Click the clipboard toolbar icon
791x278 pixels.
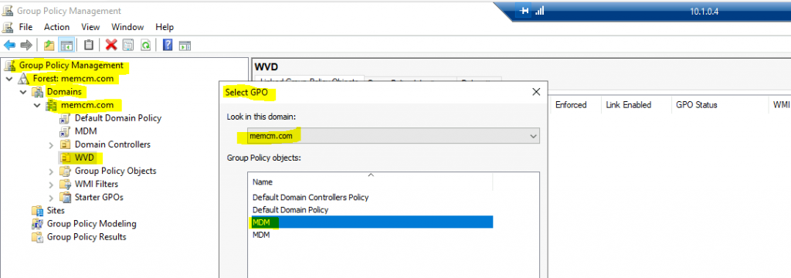click(x=89, y=46)
